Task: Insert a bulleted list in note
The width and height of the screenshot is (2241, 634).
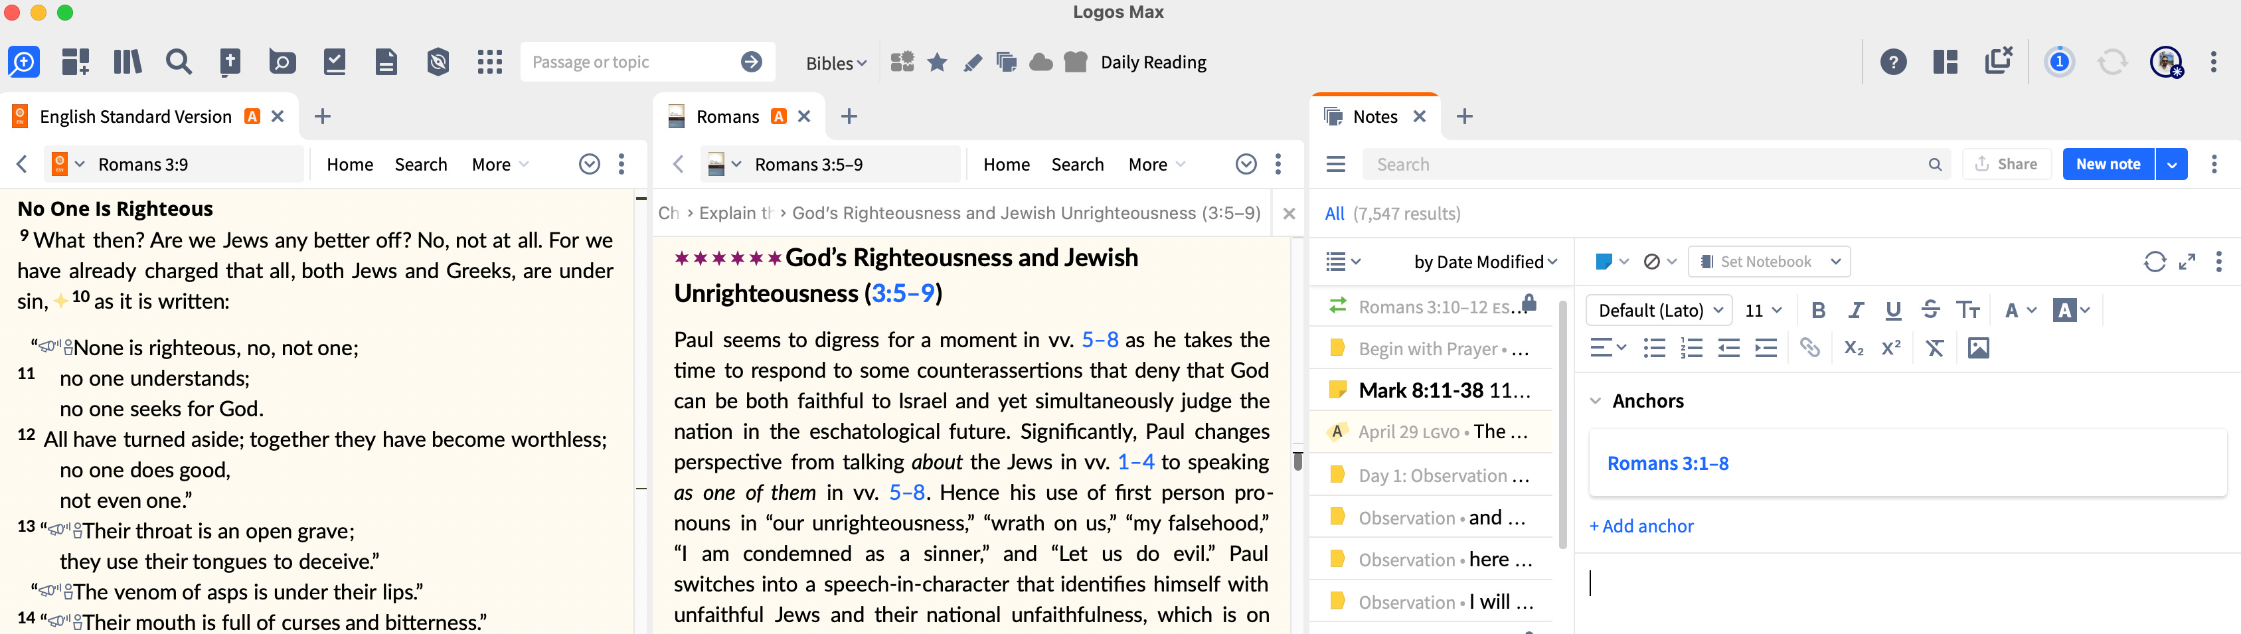Action: [1655, 349]
